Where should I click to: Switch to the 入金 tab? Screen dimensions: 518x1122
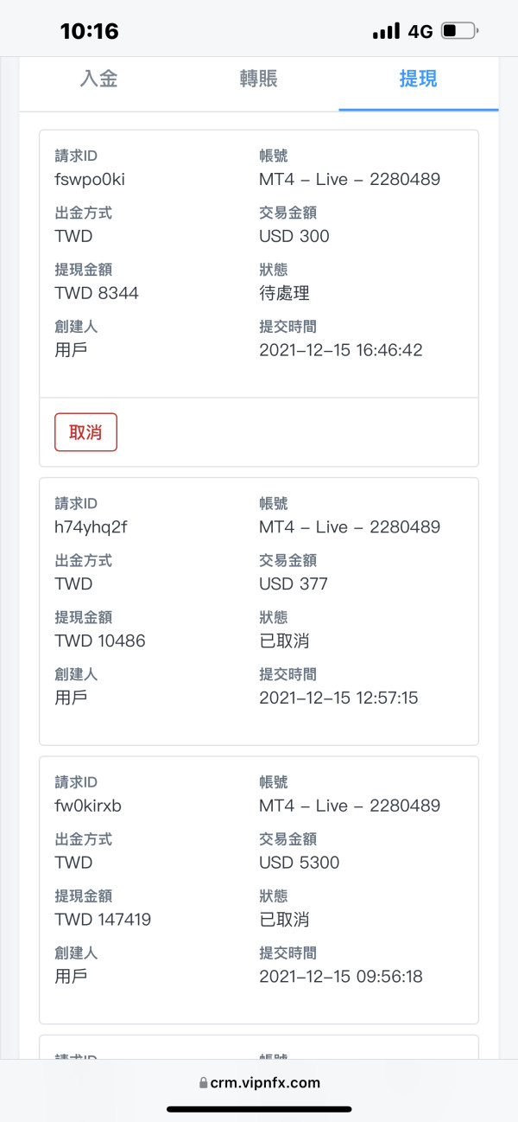click(x=98, y=80)
